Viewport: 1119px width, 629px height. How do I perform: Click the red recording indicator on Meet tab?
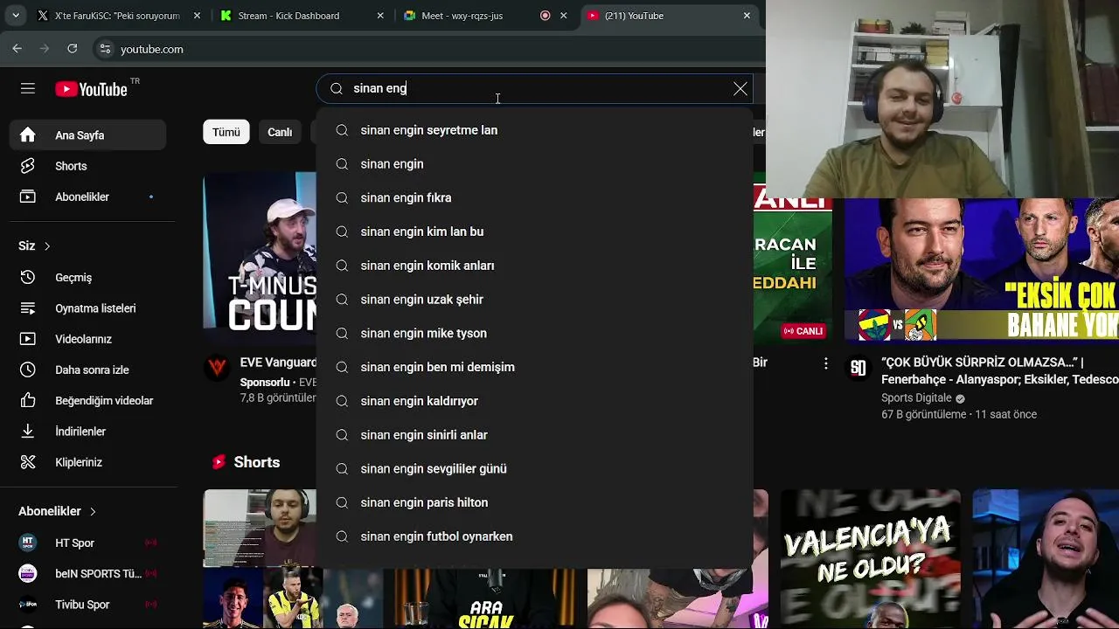click(546, 16)
